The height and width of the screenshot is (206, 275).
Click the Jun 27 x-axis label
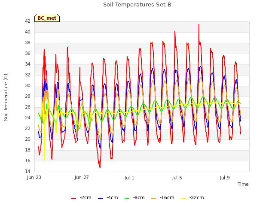pos(82,178)
